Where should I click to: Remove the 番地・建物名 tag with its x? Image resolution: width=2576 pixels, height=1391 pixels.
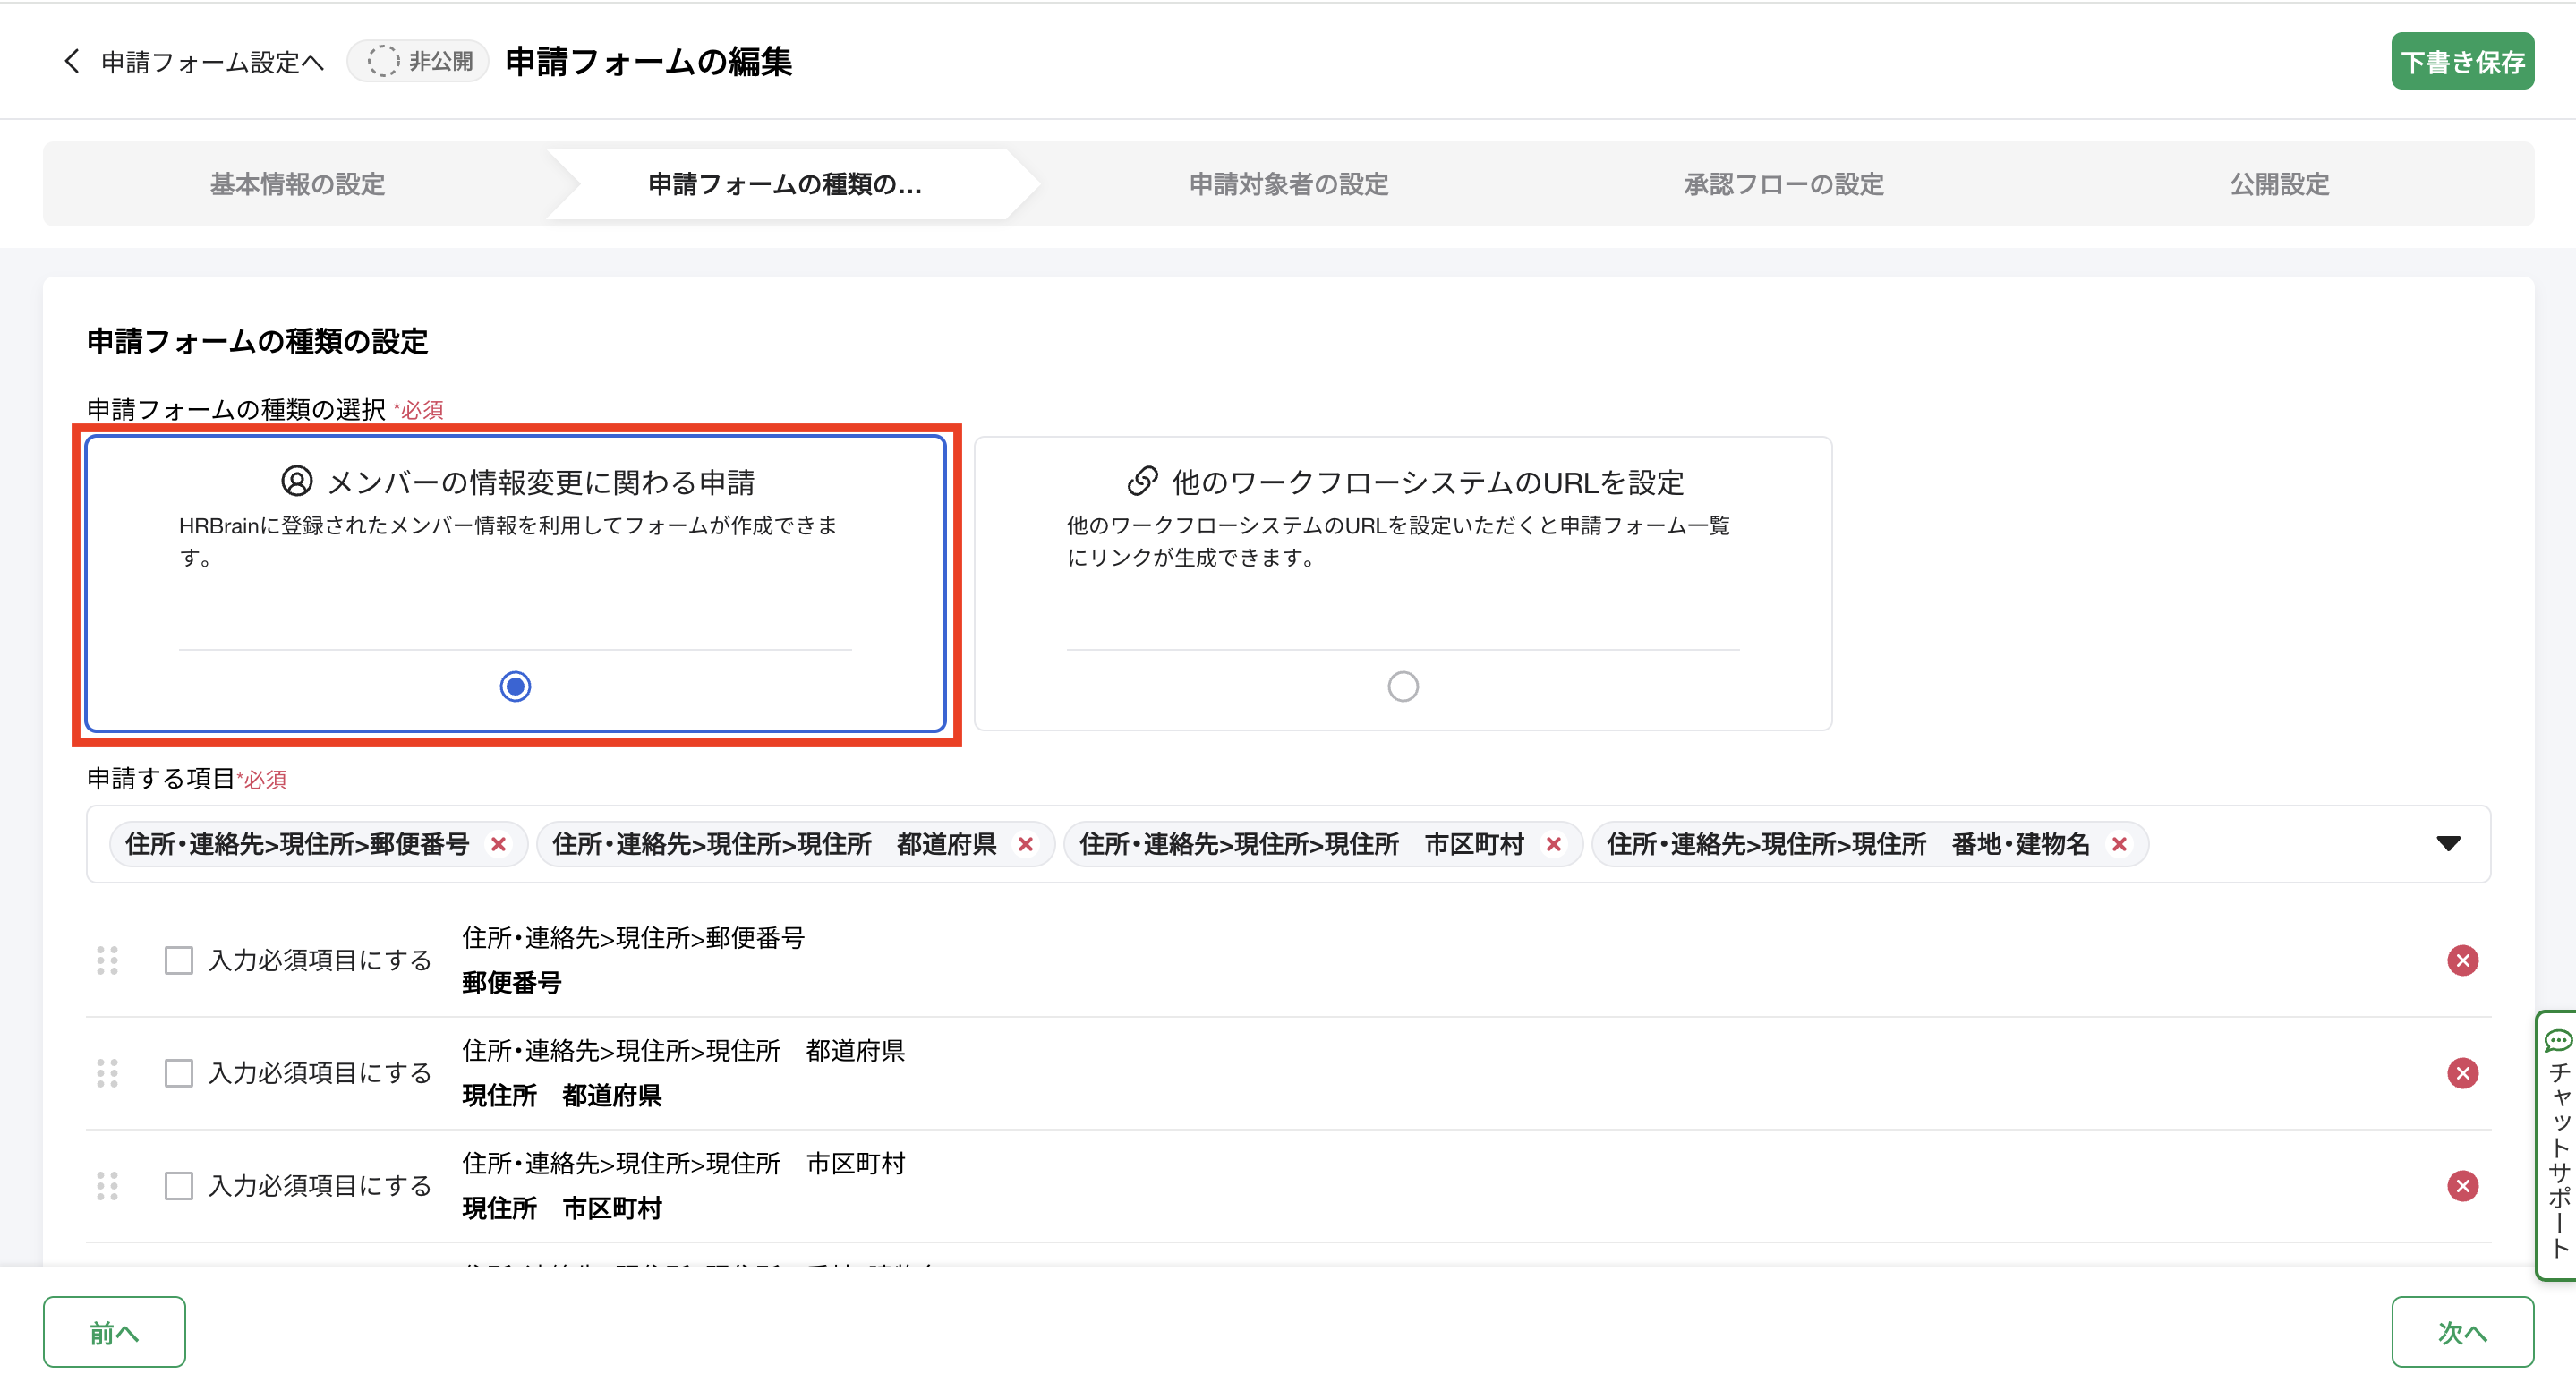tap(2118, 844)
